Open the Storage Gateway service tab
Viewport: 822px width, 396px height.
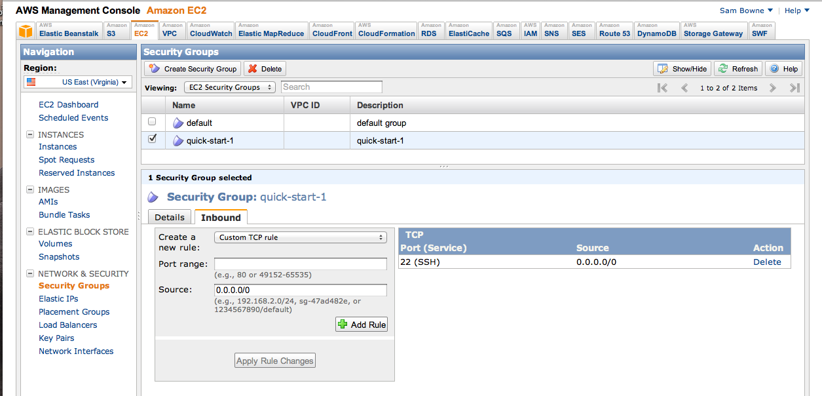click(713, 31)
